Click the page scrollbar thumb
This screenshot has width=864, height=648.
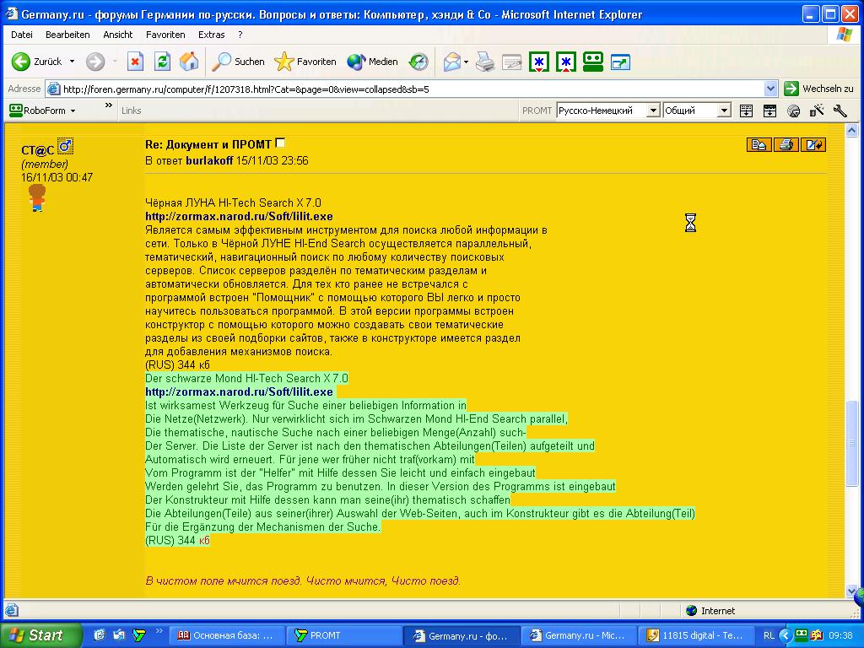click(851, 444)
